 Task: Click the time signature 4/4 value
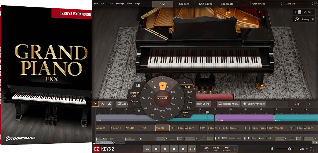(206, 151)
